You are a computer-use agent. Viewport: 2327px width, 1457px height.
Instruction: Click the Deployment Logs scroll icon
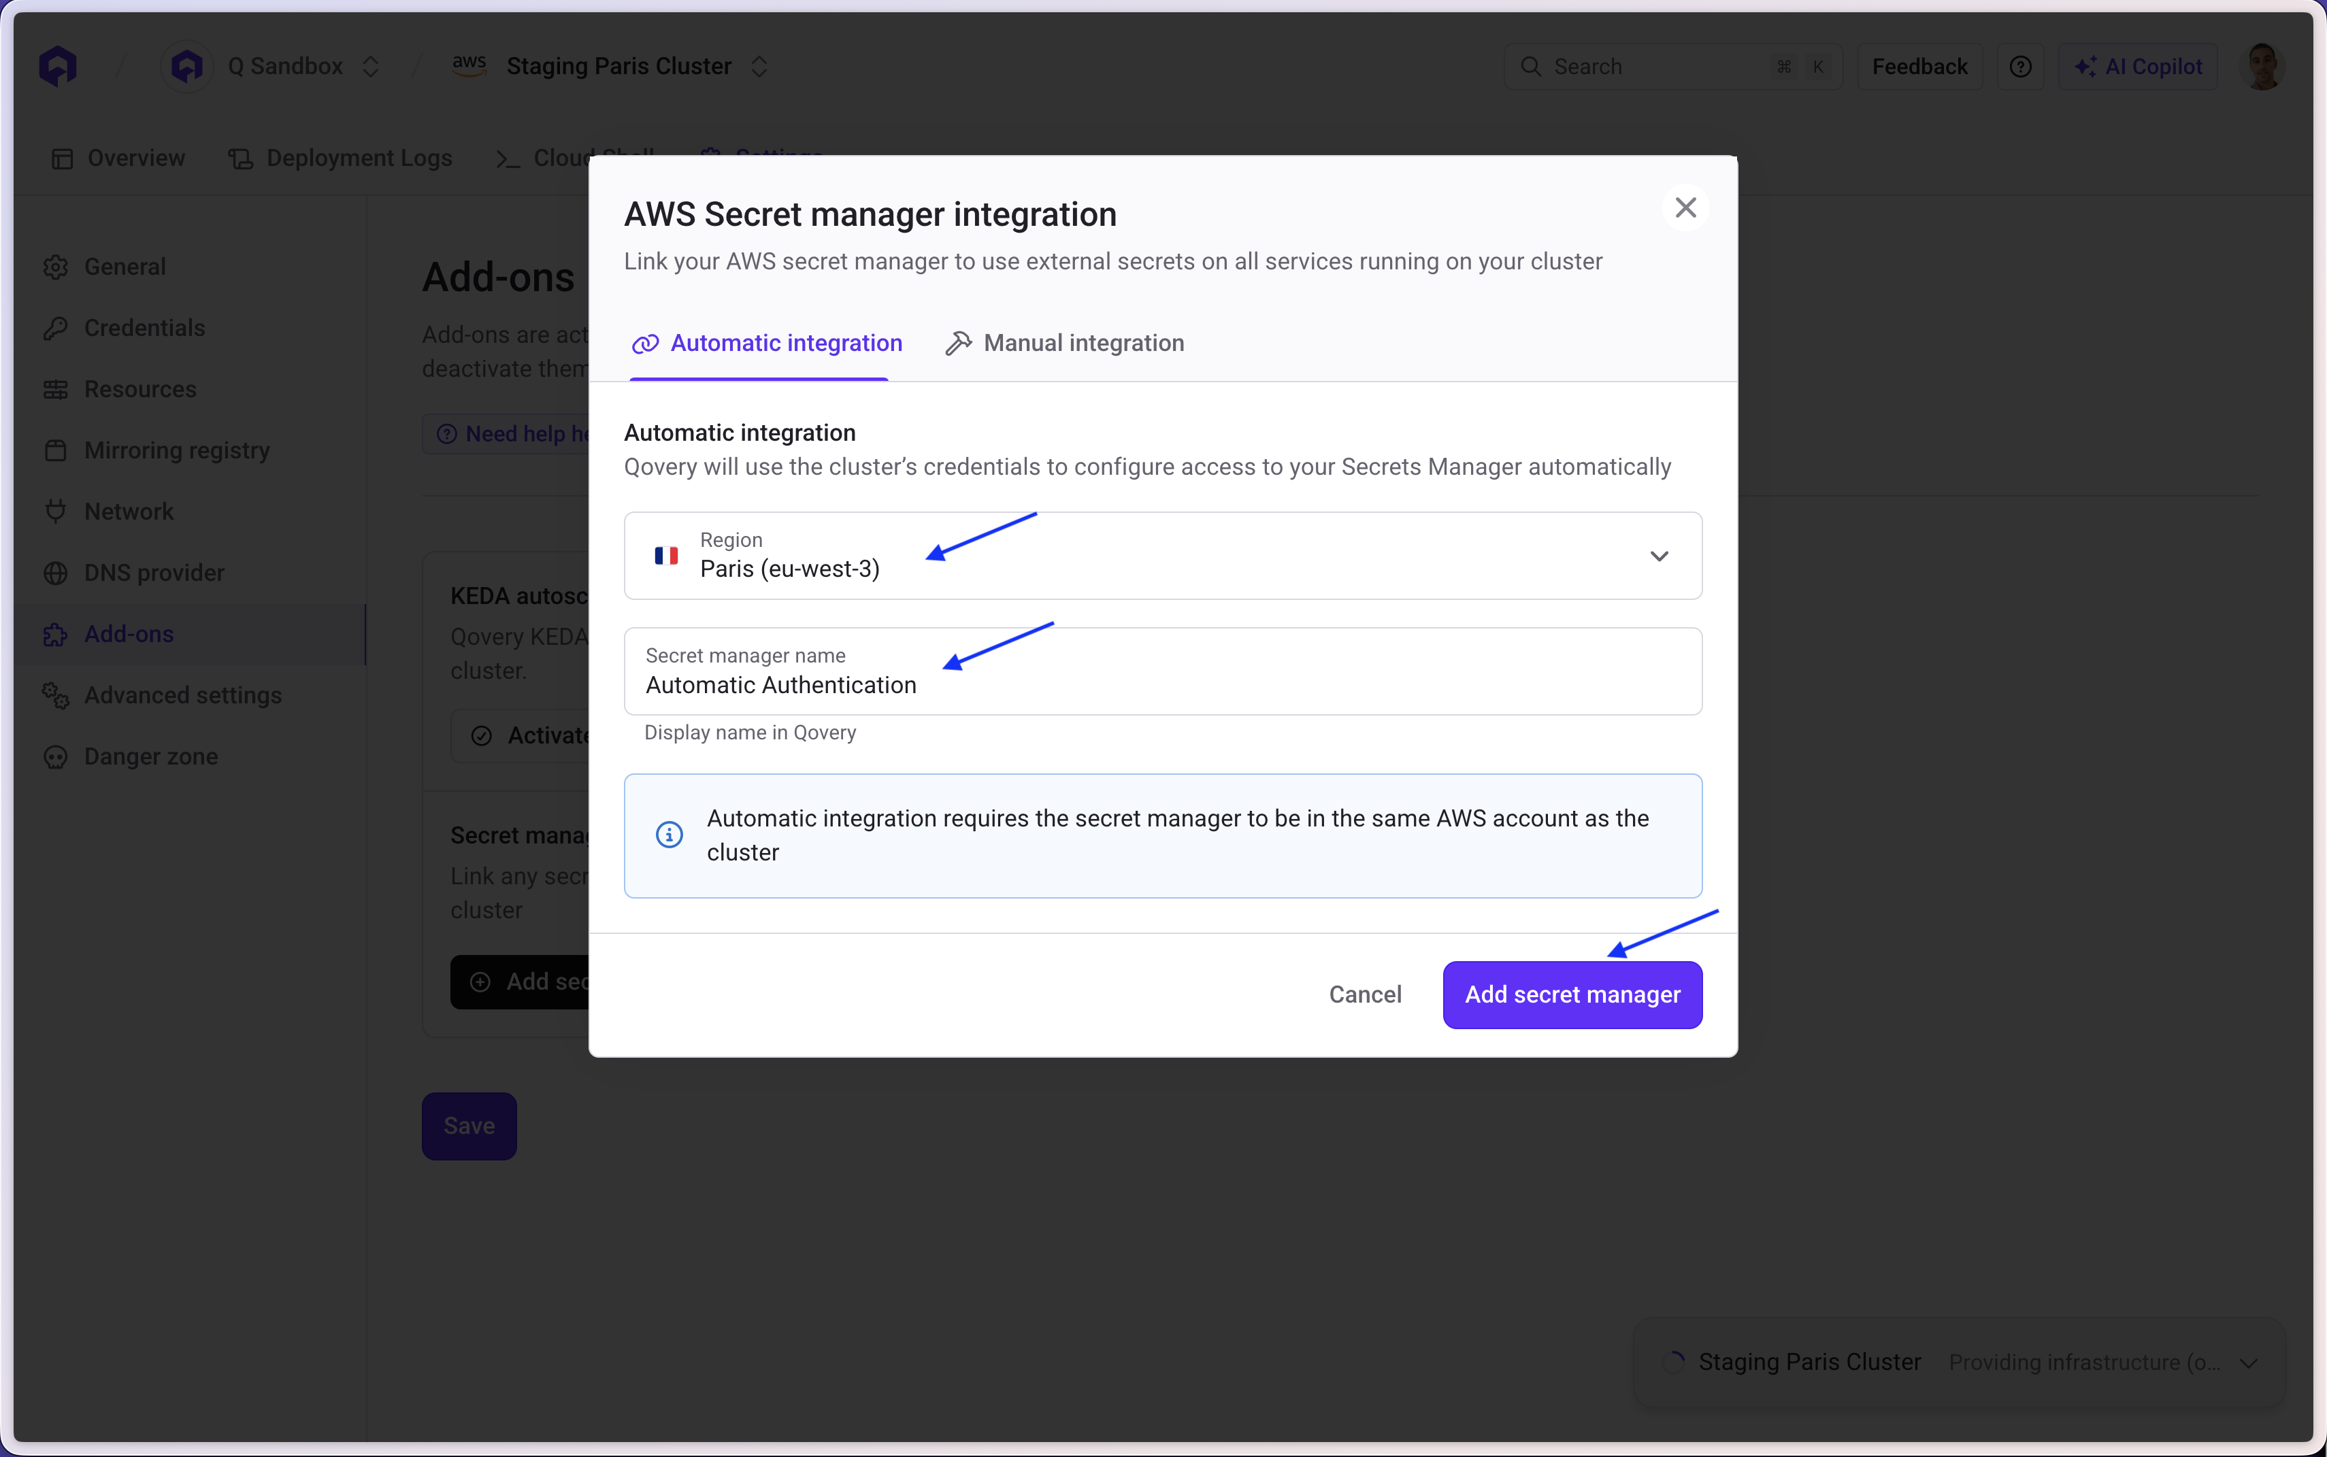(x=240, y=159)
